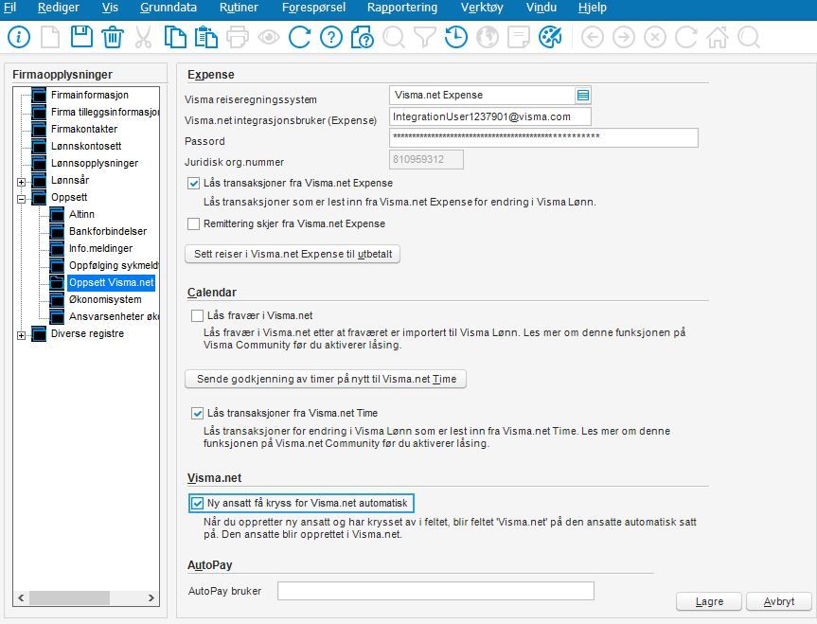
Task: Open the Rutiner menu
Action: (239, 8)
